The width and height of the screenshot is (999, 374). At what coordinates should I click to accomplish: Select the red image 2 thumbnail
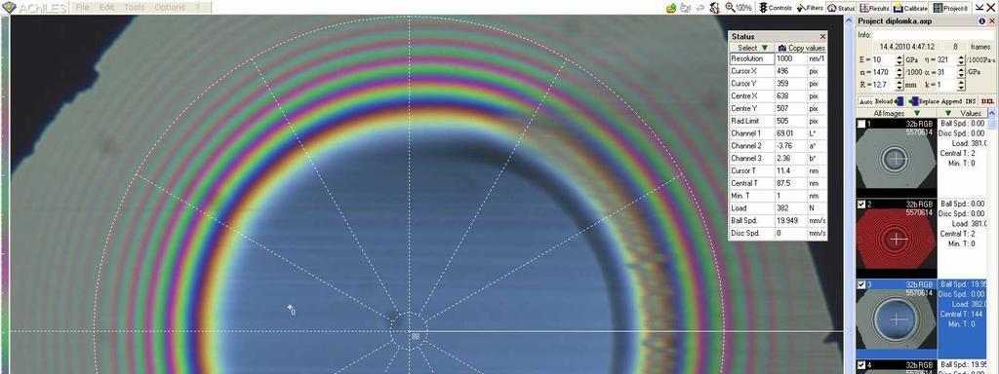[897, 239]
